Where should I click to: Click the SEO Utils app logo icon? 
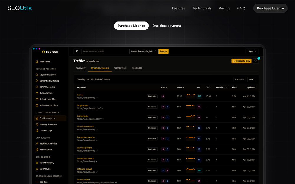tap(43, 52)
